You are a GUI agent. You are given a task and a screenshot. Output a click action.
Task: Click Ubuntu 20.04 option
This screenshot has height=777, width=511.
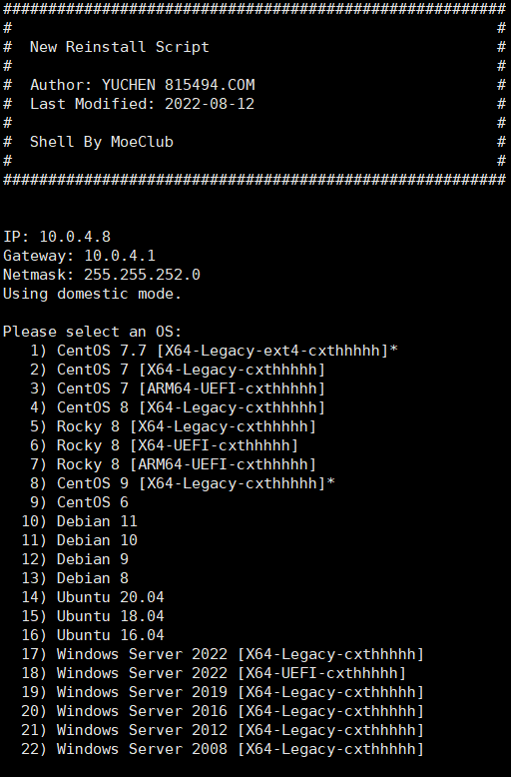coord(93,597)
